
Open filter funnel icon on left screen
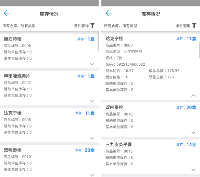92,25
